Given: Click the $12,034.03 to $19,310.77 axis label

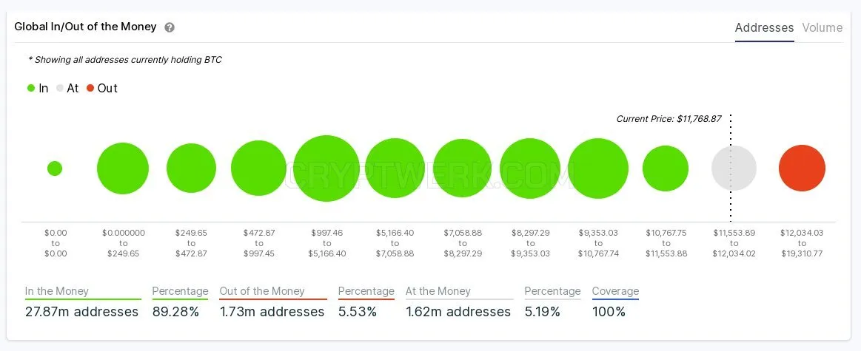Looking at the screenshot, I should tap(803, 244).
